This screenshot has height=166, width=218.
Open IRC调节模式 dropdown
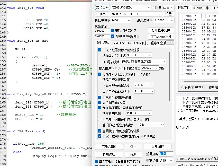click(x=143, y=62)
